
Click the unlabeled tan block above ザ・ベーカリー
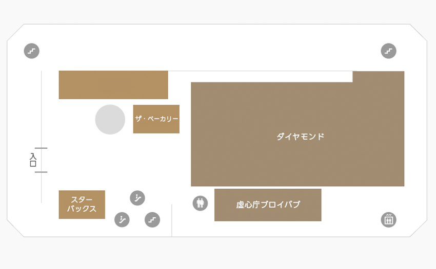click(x=113, y=84)
